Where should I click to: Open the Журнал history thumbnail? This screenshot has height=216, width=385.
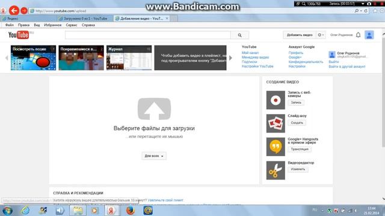pyautogui.click(x=129, y=58)
